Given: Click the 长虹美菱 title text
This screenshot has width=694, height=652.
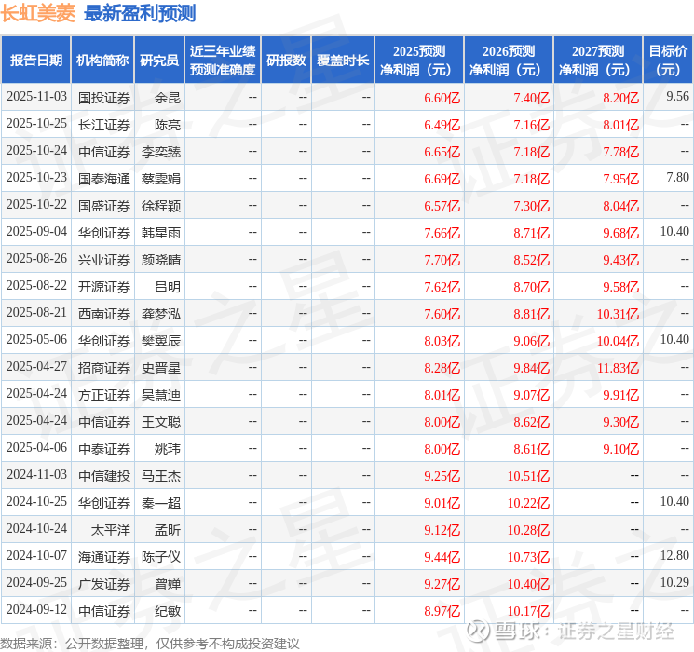Looking at the screenshot, I should [x=38, y=13].
